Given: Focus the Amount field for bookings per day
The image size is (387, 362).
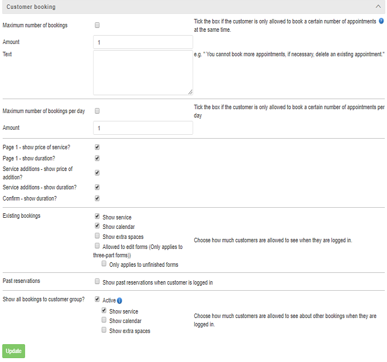Looking at the screenshot, I should [x=143, y=128].
